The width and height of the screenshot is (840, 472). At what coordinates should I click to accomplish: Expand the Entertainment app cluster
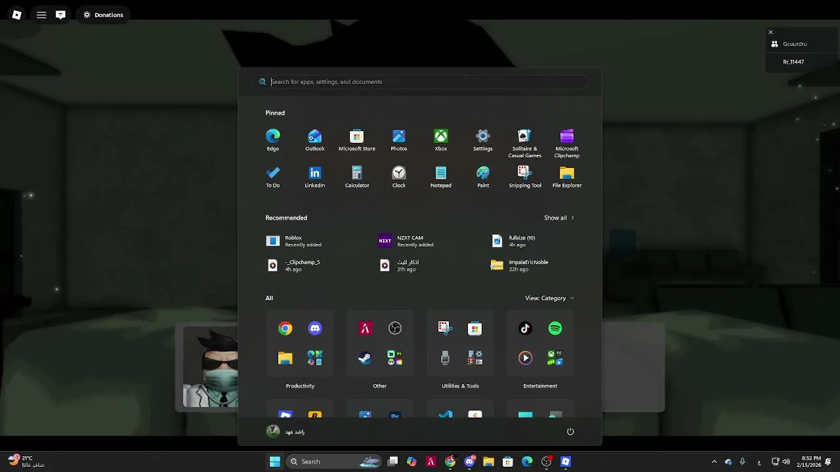pyautogui.click(x=555, y=358)
